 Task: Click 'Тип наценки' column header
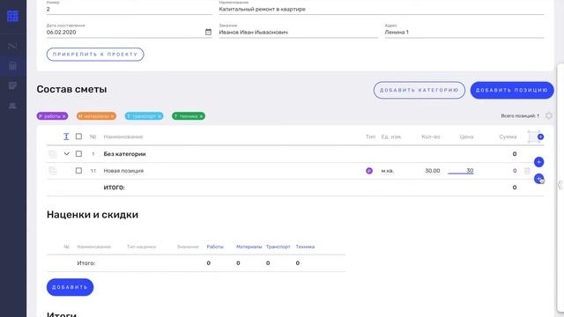click(x=141, y=247)
